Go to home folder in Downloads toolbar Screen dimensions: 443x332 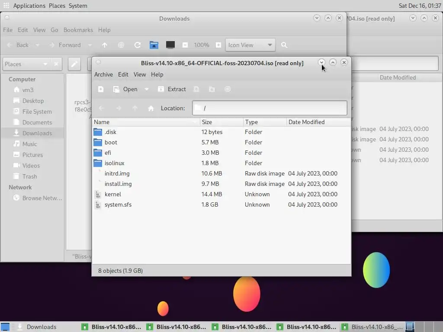154,45
